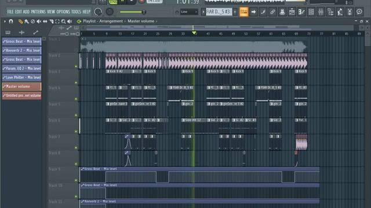The width and height of the screenshot is (371, 208).
Task: Select the Paint brush tool
Action: [27, 21]
